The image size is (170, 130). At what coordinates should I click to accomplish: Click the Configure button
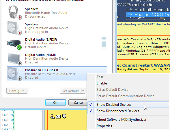(17, 91)
